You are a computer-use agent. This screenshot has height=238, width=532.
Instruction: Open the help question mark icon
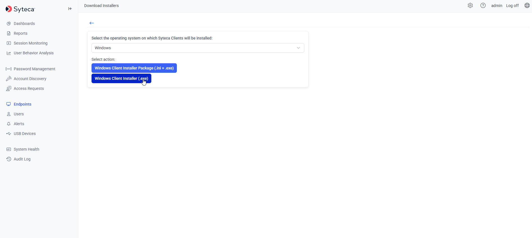(483, 6)
